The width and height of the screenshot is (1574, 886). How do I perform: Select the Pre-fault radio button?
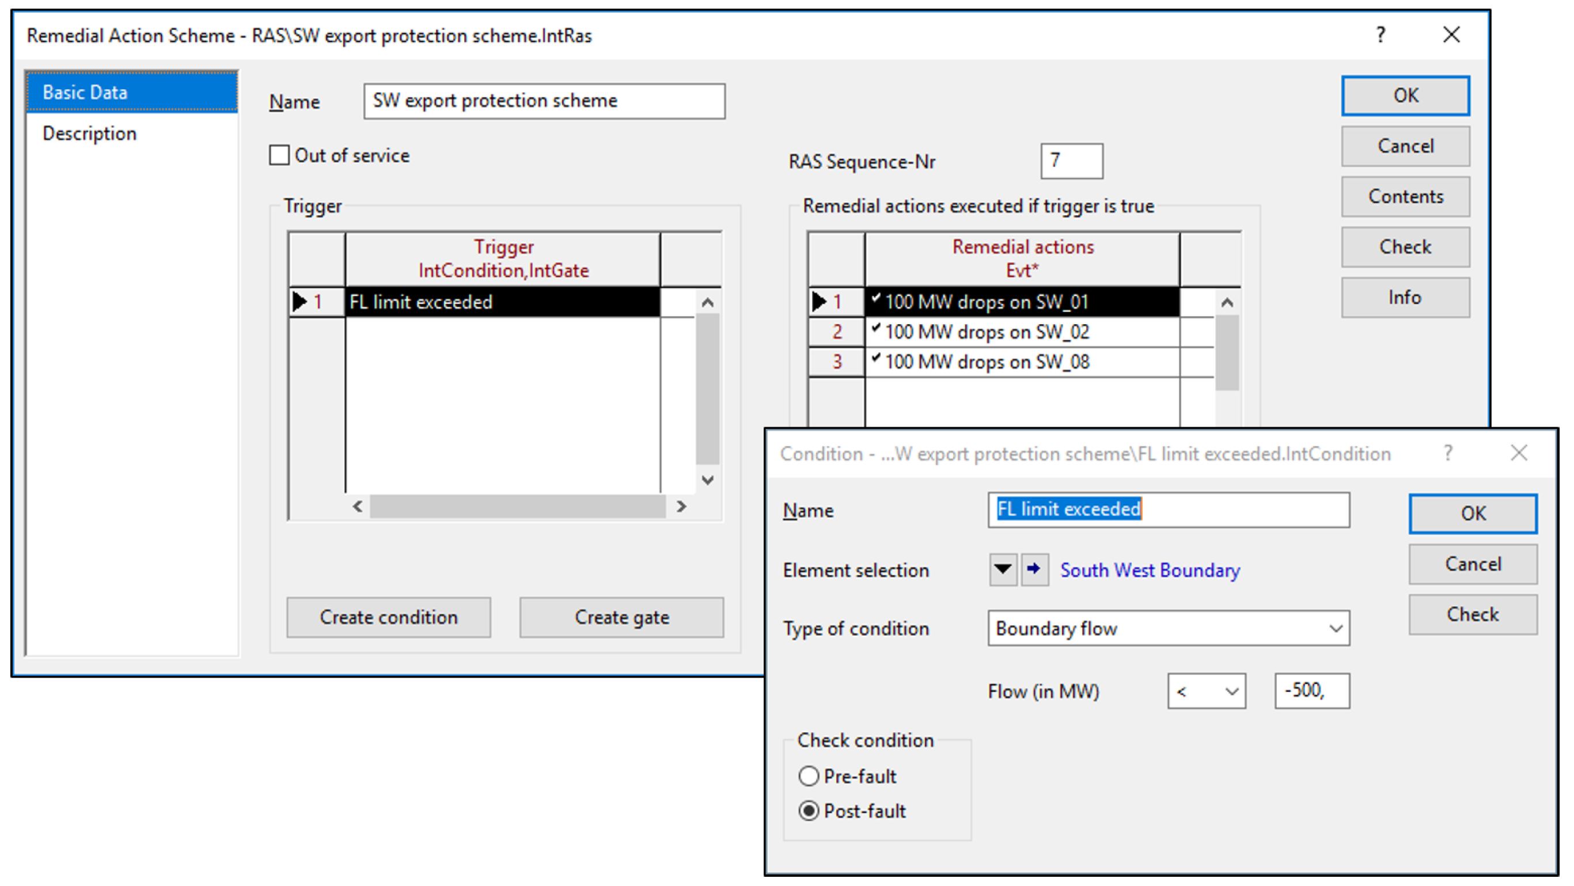(809, 776)
